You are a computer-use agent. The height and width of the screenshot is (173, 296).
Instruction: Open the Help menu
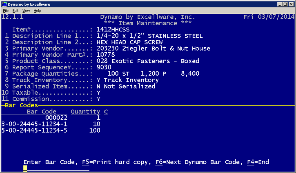[x=37, y=11]
